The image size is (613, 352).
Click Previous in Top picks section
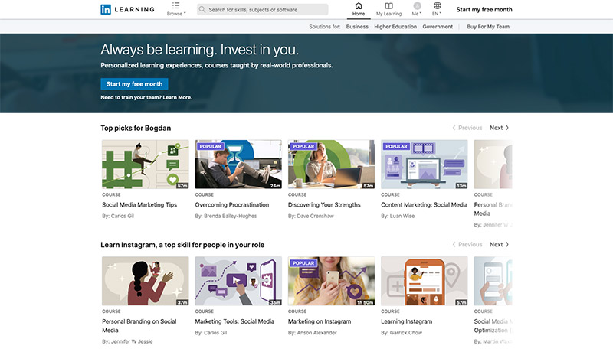pyautogui.click(x=467, y=128)
